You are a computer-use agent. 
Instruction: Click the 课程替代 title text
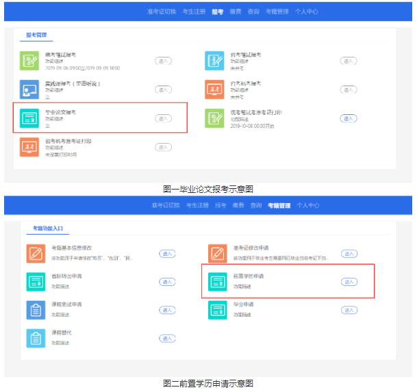coord(62,332)
